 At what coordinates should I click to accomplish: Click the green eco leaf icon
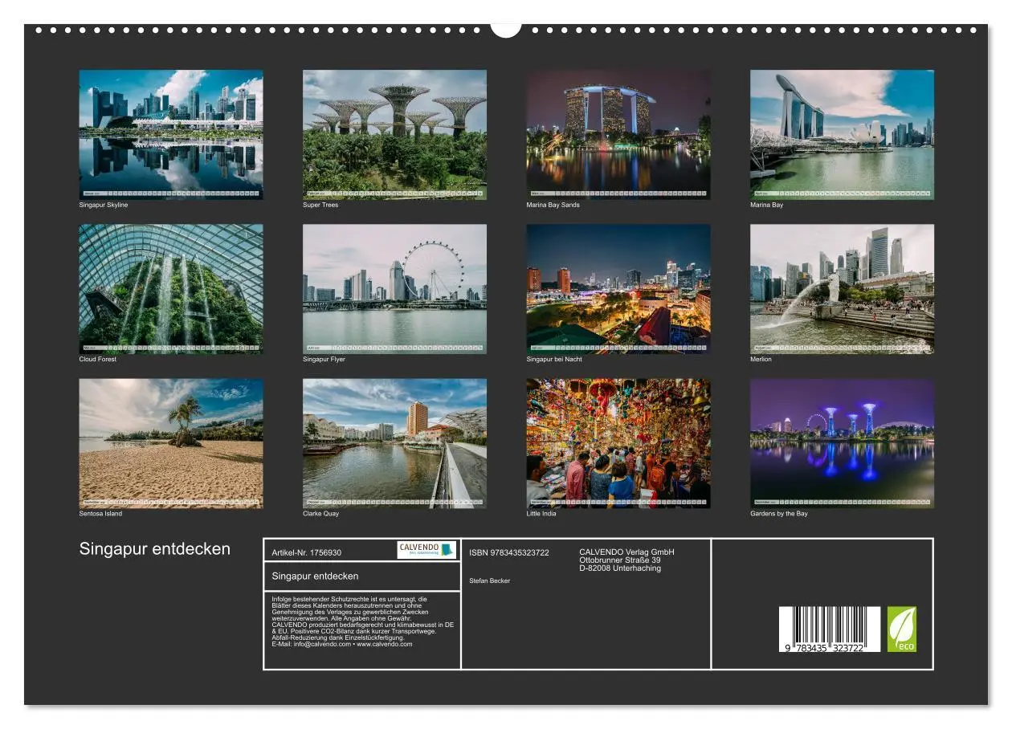coord(901,629)
